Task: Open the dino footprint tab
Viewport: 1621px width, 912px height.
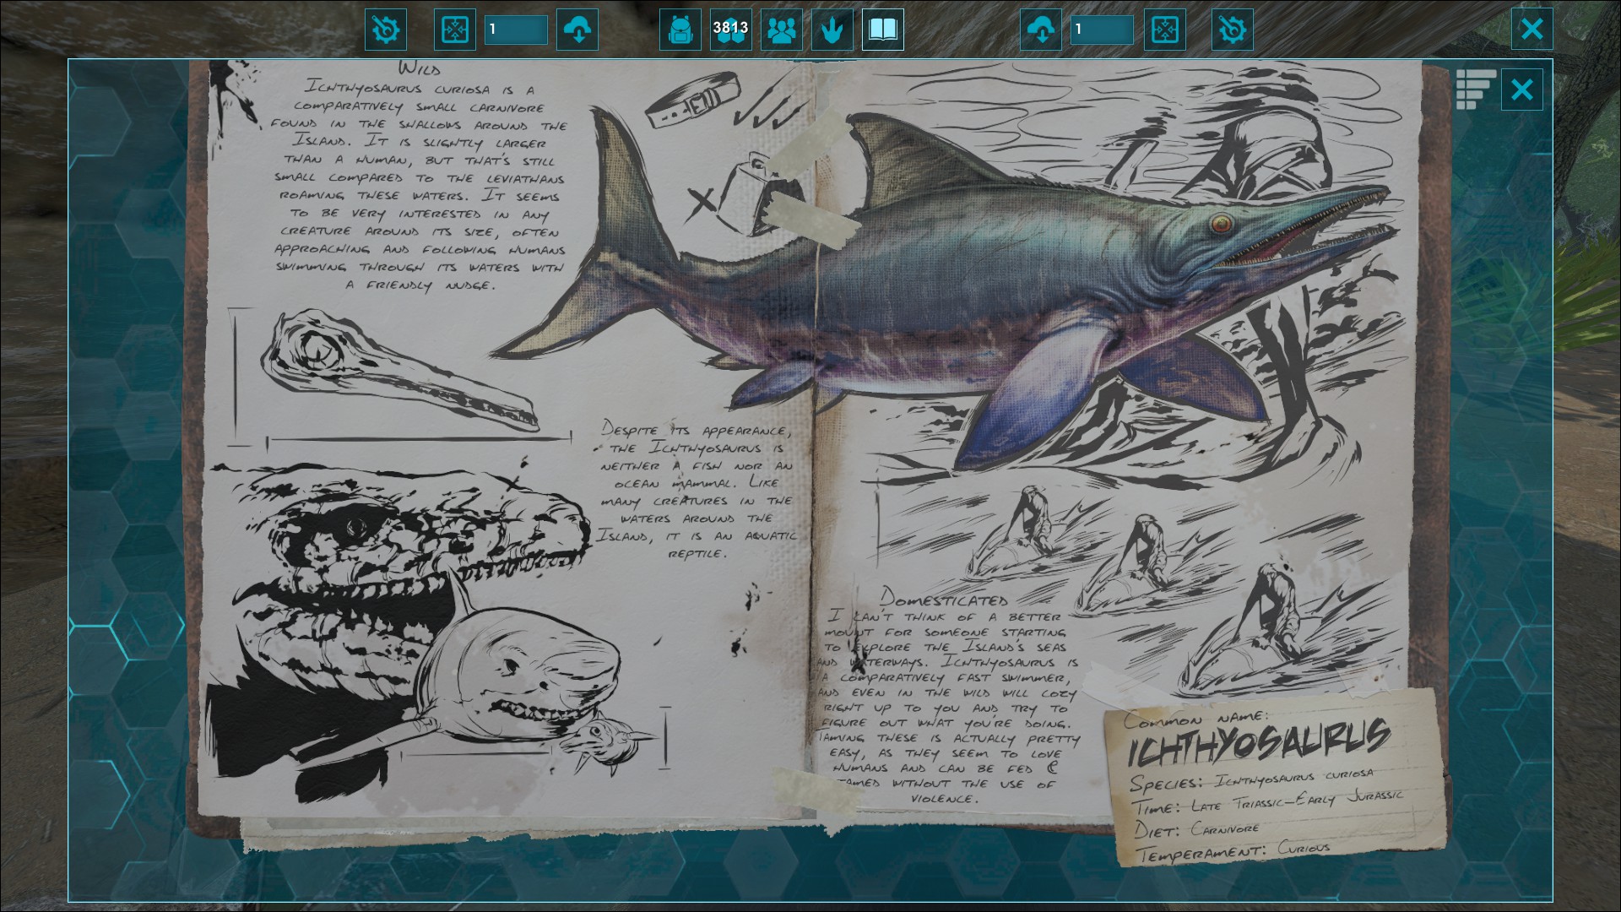Action: [832, 30]
